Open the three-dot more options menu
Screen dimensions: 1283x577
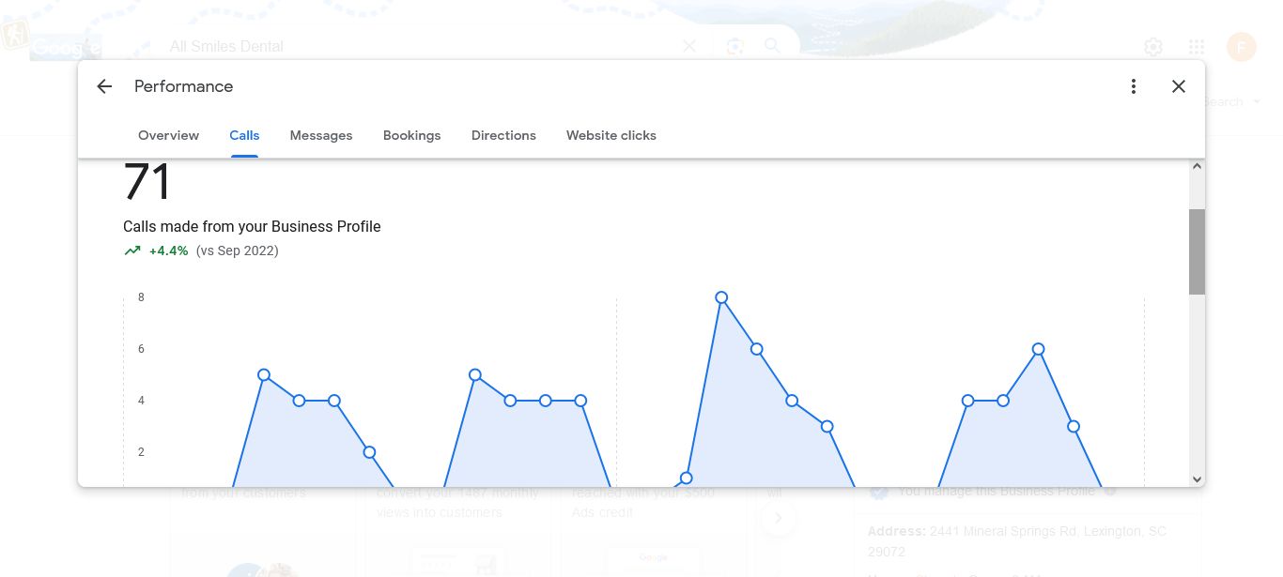pos(1134,86)
